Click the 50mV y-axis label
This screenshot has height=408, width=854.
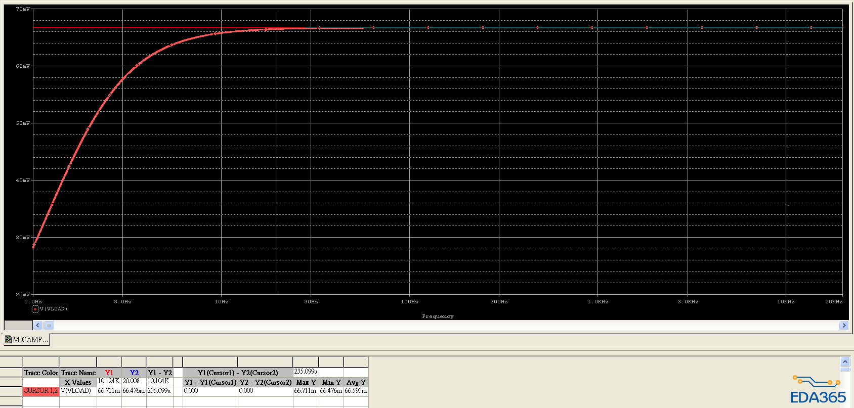[23, 123]
